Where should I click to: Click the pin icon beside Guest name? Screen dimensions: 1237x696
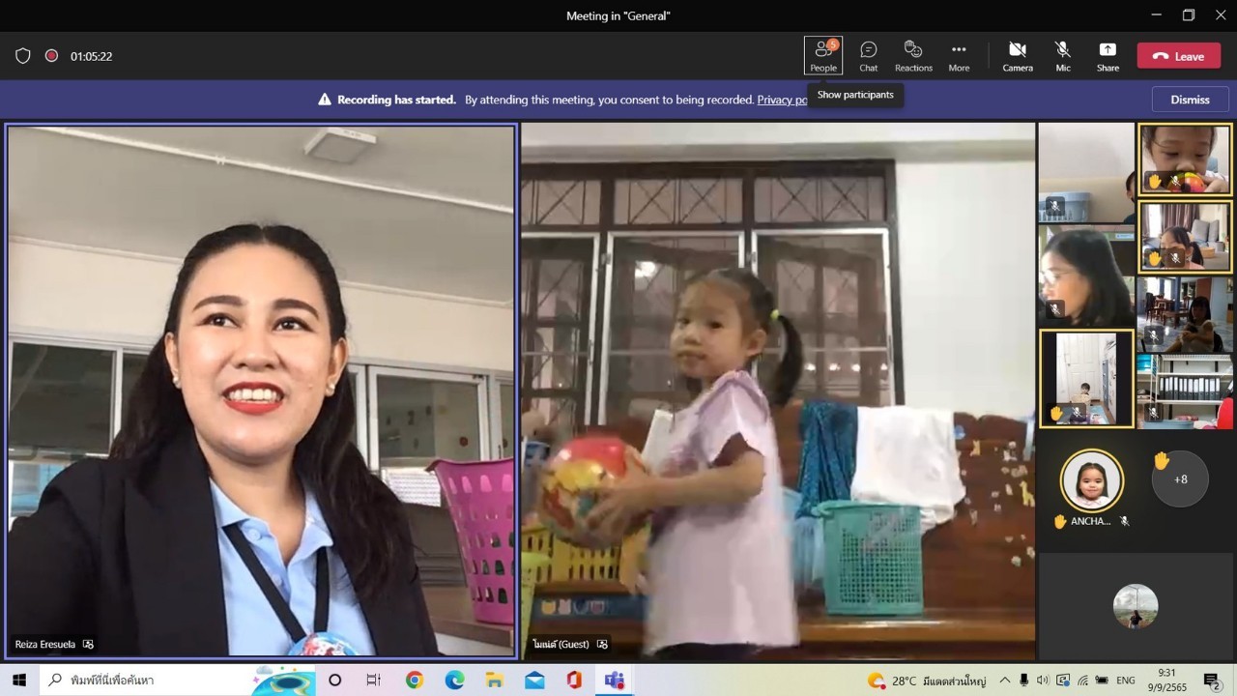602,644
